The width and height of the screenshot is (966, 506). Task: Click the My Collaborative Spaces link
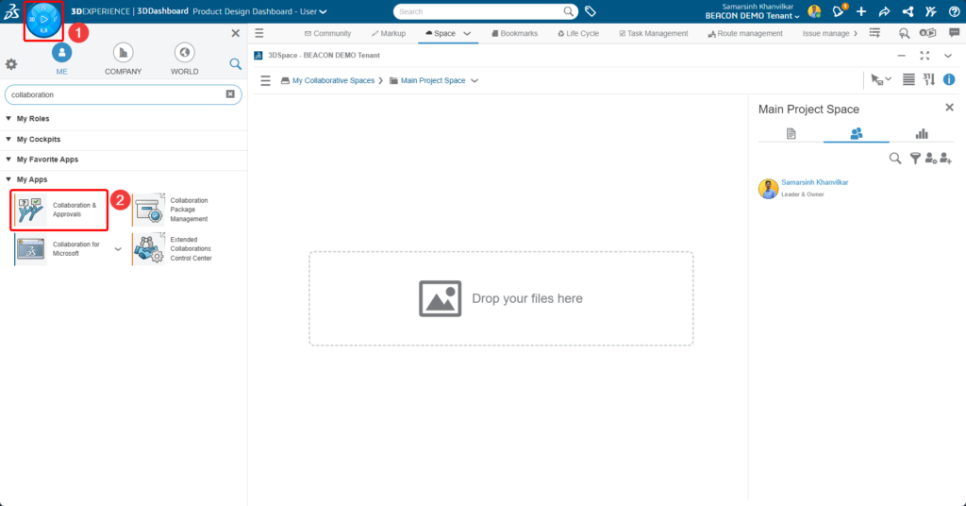333,80
